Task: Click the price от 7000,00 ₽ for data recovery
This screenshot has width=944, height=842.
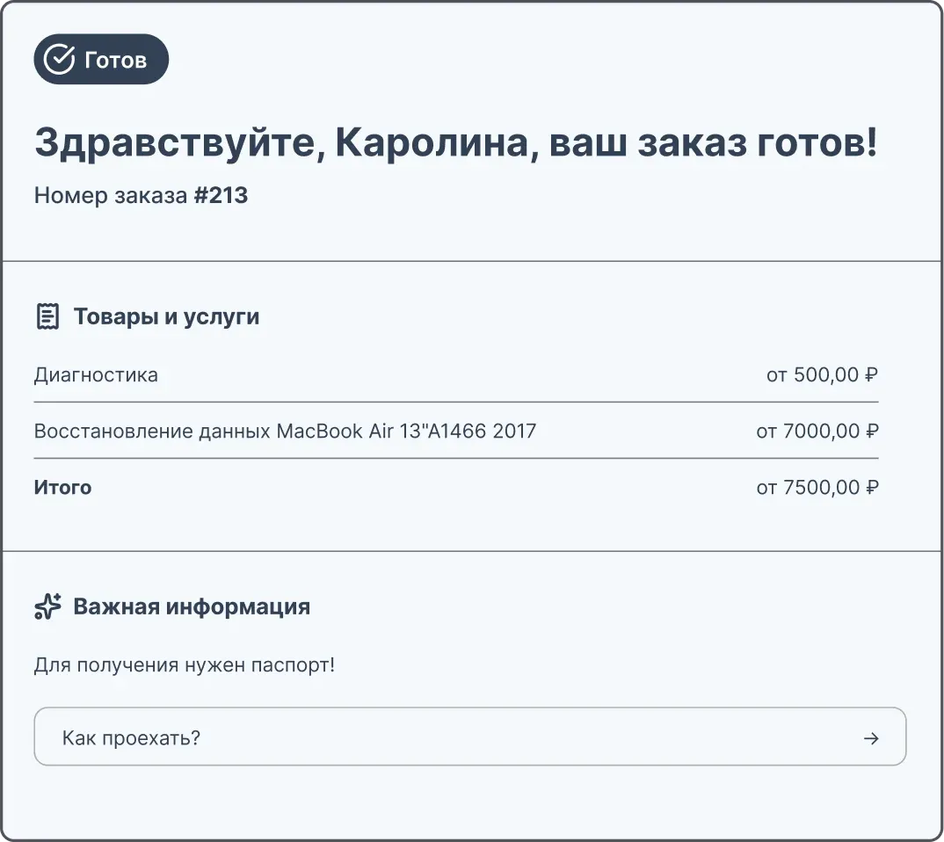Action: pos(819,432)
